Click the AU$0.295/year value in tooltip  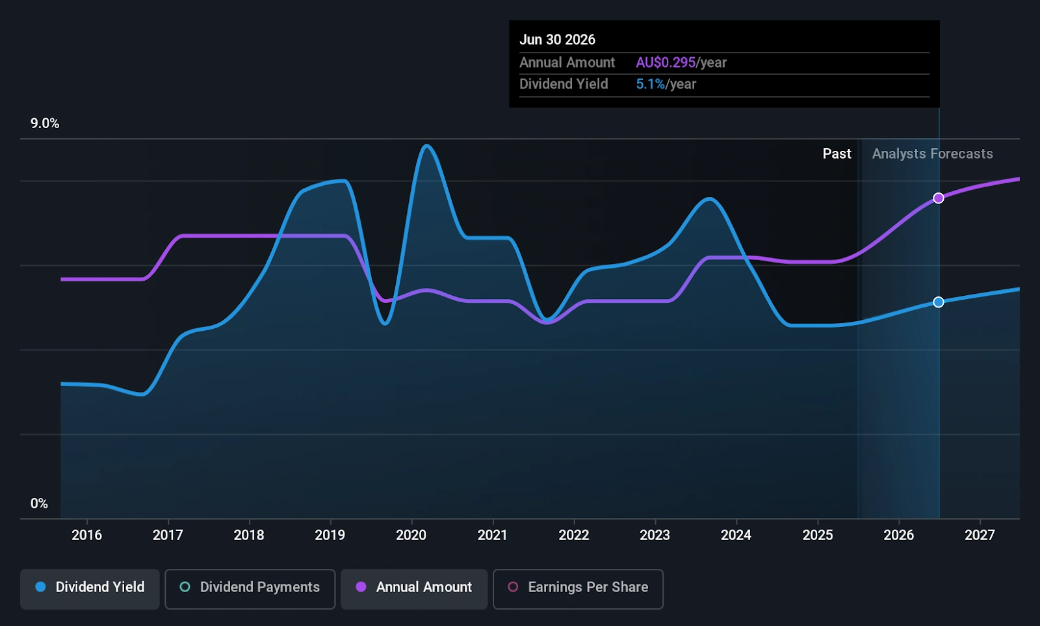(x=681, y=63)
